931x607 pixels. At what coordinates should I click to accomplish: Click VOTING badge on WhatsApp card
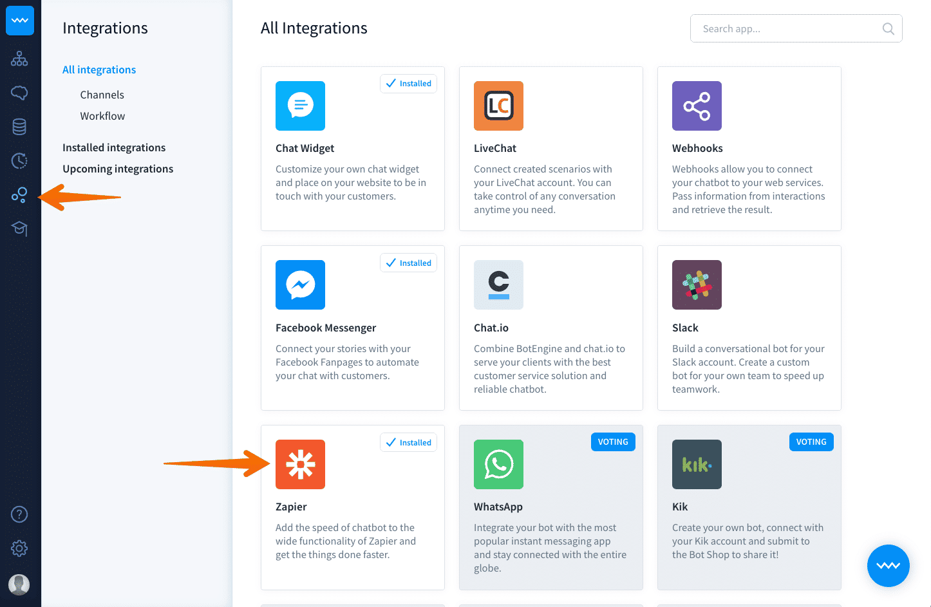tap(613, 442)
